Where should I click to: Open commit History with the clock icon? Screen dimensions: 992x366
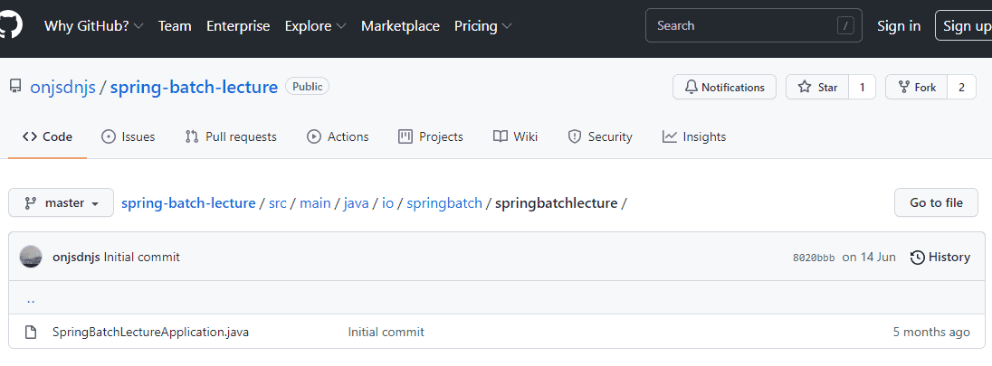point(940,258)
